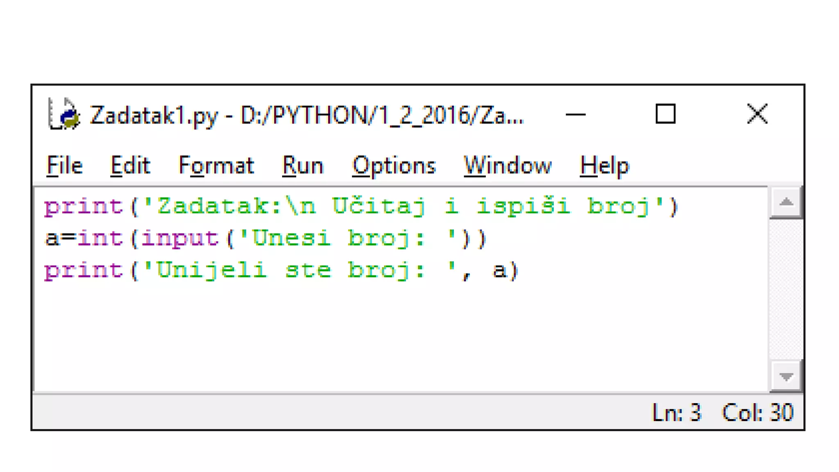The width and height of the screenshot is (839, 472).
Task: Click the vertical scrollbar track
Action: pos(786,289)
